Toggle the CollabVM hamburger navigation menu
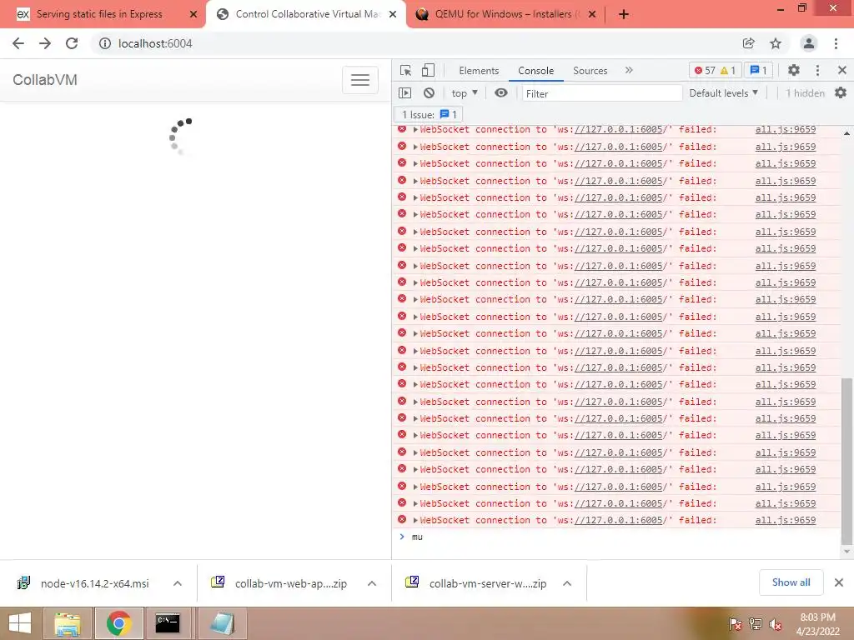Screen dimensions: 854x640 (x=360, y=80)
